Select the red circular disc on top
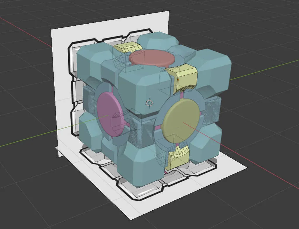The image size is (299, 229). 152,58
